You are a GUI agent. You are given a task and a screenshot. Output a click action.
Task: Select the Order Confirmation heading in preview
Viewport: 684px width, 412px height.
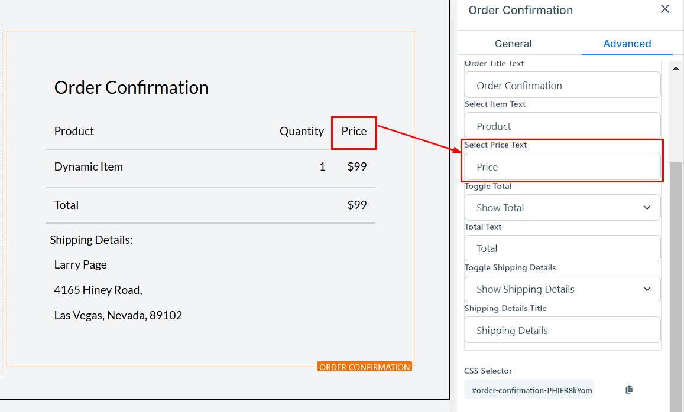(131, 88)
